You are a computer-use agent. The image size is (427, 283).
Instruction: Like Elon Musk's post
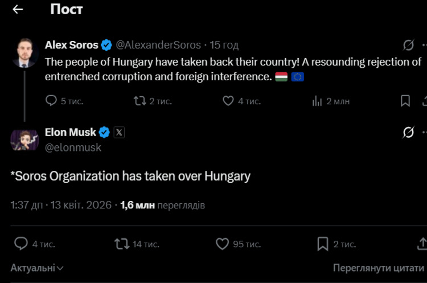coord(223,244)
